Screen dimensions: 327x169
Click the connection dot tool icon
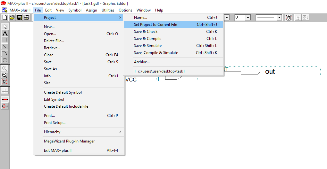[x=5, y=90]
